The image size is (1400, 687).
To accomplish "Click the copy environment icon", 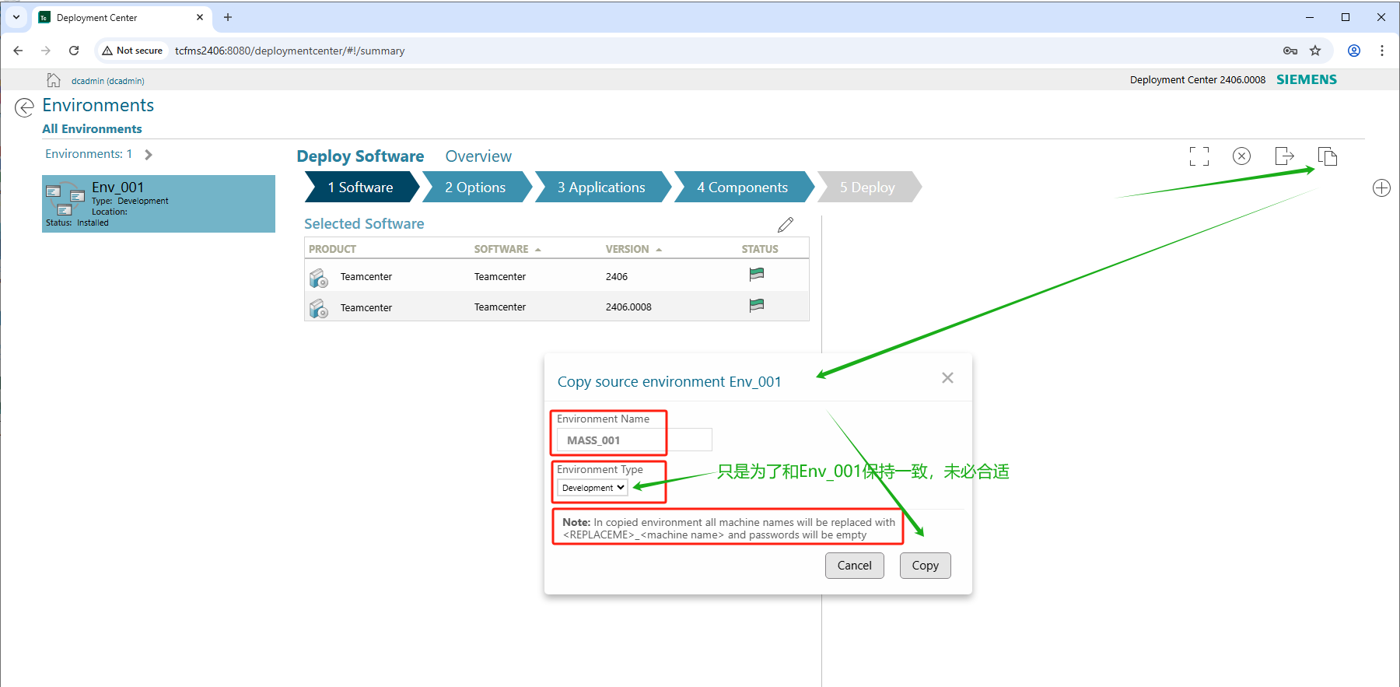I will click(1328, 156).
